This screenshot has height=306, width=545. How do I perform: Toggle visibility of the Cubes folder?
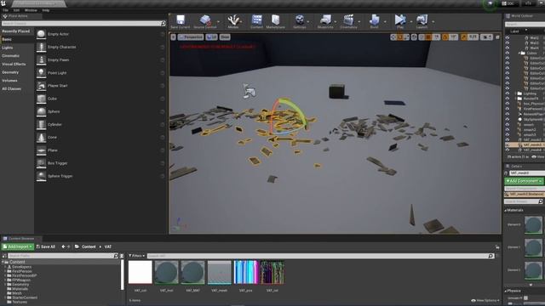pyautogui.click(x=508, y=53)
